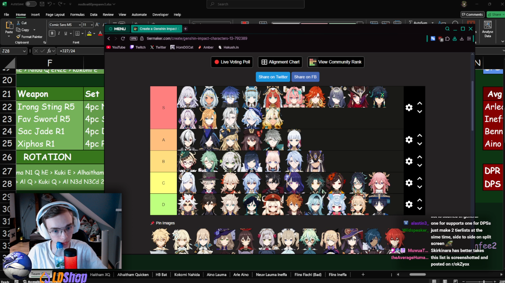
Task: Open the Comments pane in Excel
Action: click(x=472, y=15)
